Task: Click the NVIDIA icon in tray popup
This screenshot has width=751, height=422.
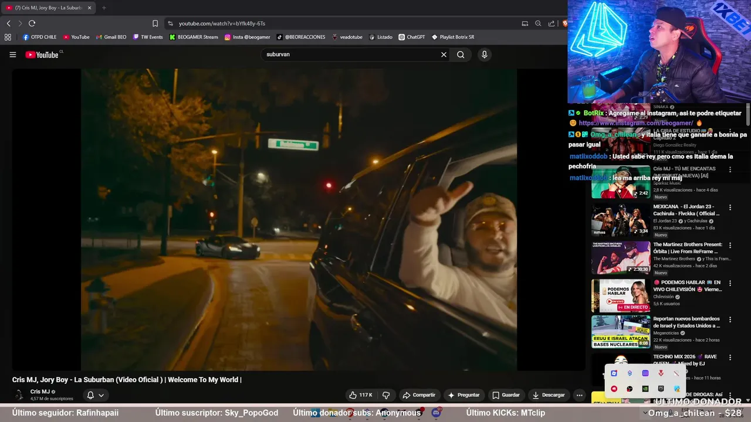Action: (645, 389)
